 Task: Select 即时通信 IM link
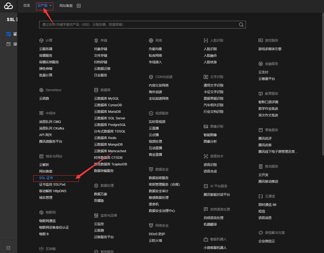(x=267, y=205)
